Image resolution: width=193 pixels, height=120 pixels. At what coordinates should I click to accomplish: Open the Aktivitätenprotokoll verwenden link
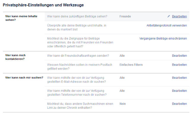(x=167, y=26)
